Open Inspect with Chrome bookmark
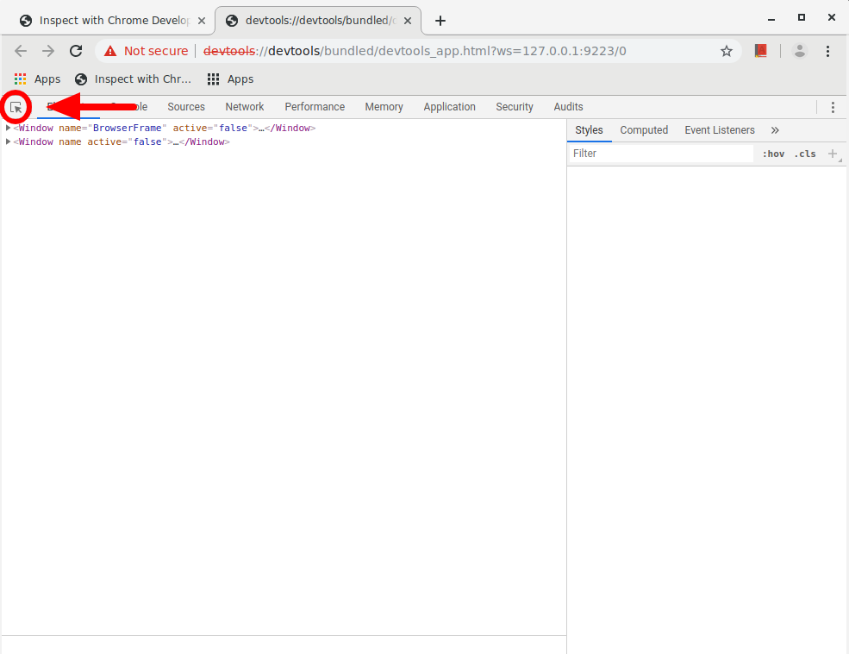 pos(134,79)
